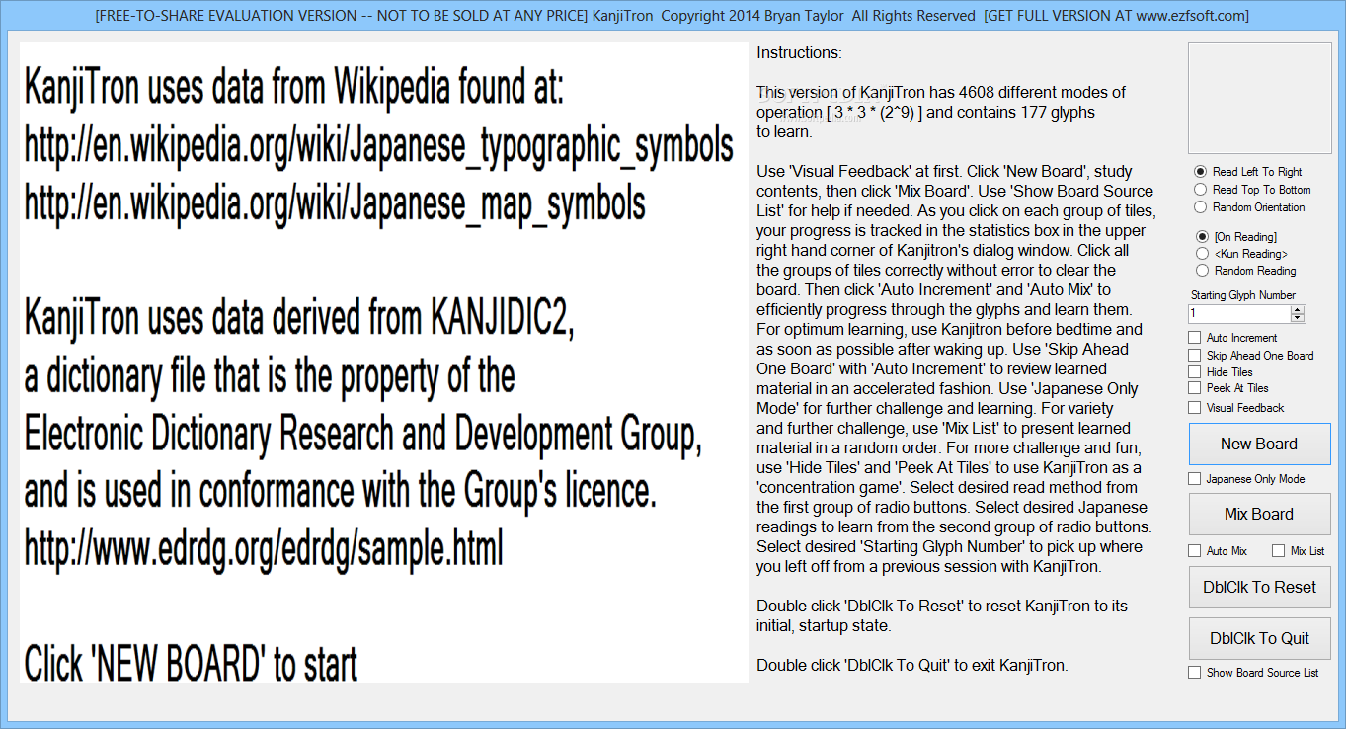Screen dimensions: 1346x729
Task: Click the Starting Glyph Number field
Action: 1239,313
